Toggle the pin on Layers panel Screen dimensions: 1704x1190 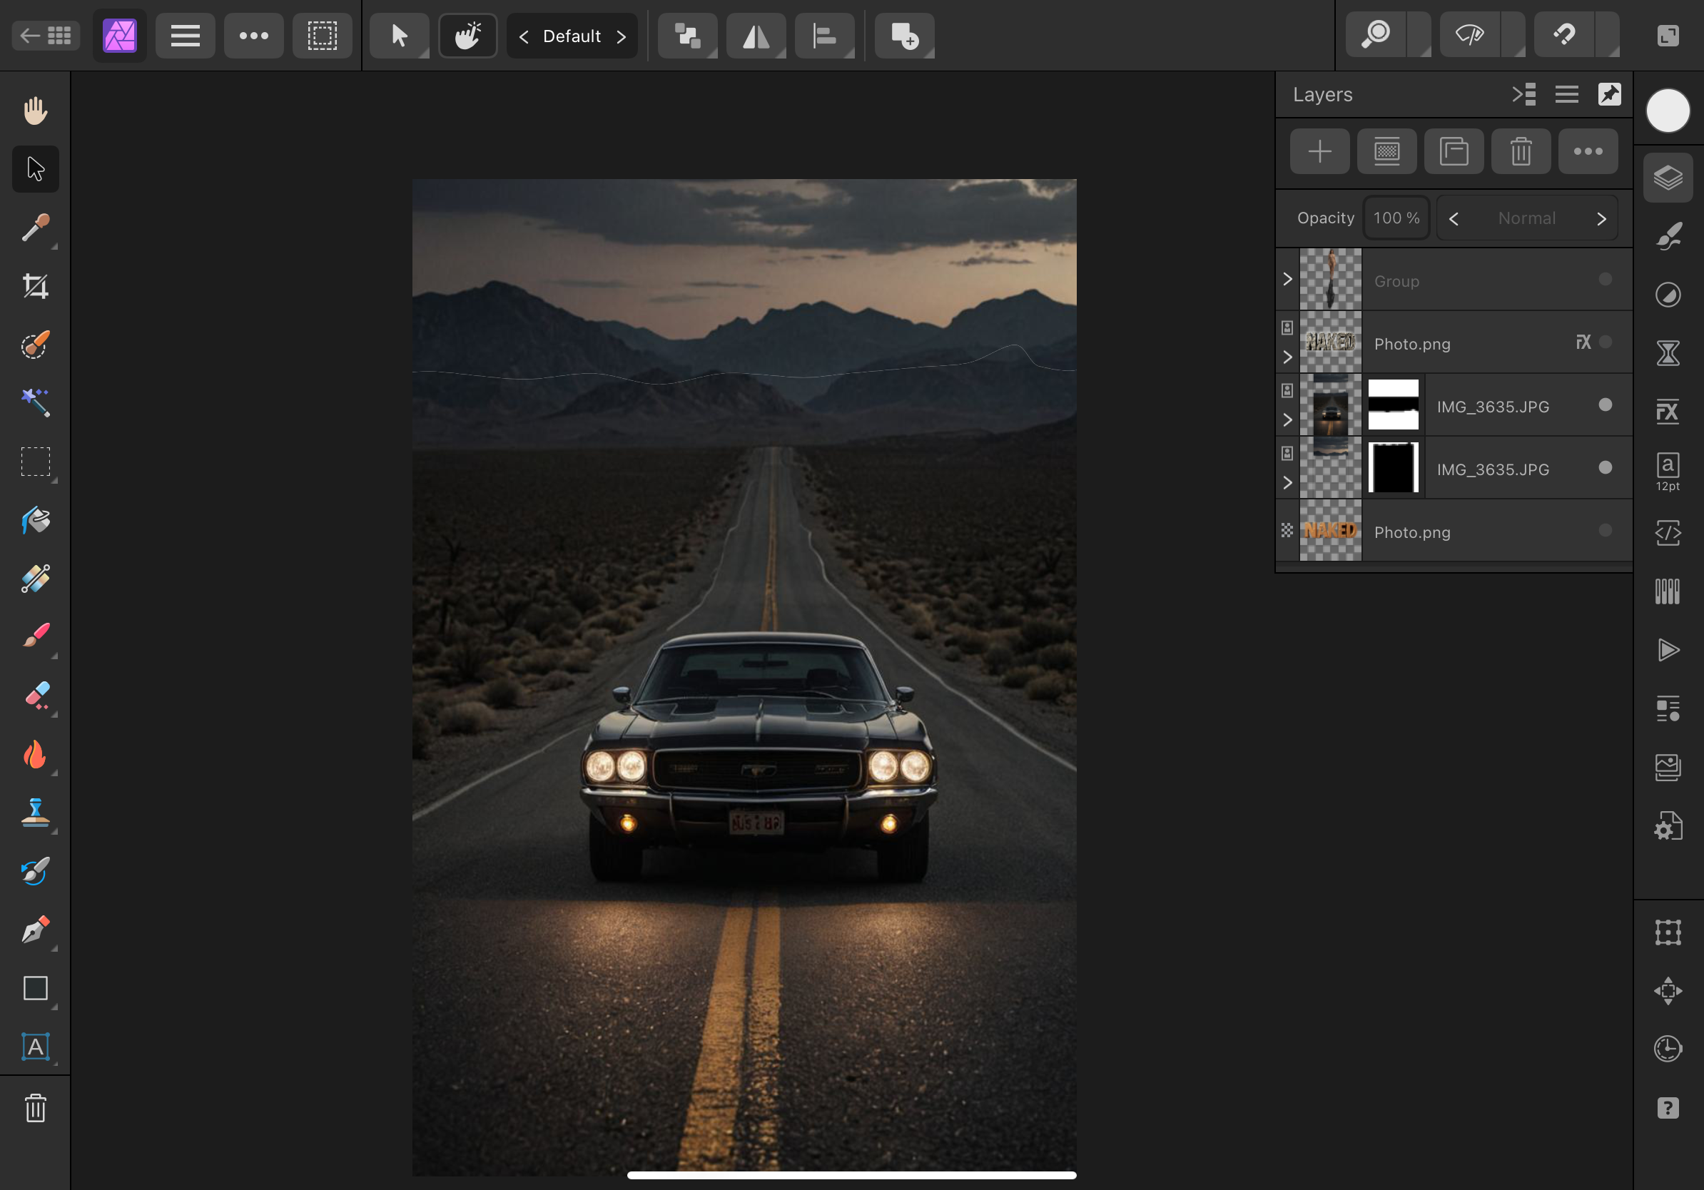1610,94
